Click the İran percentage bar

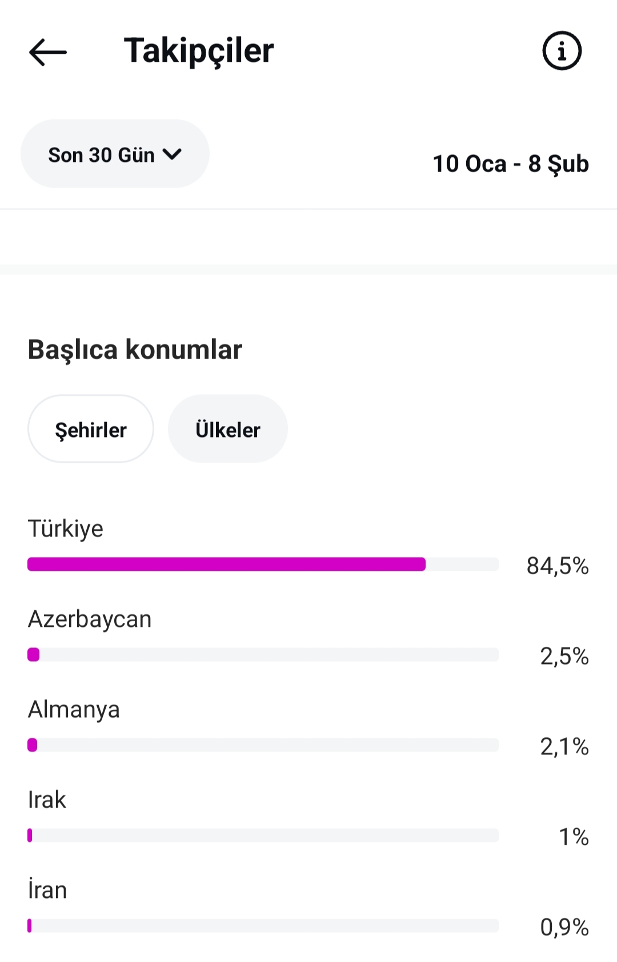click(x=263, y=926)
